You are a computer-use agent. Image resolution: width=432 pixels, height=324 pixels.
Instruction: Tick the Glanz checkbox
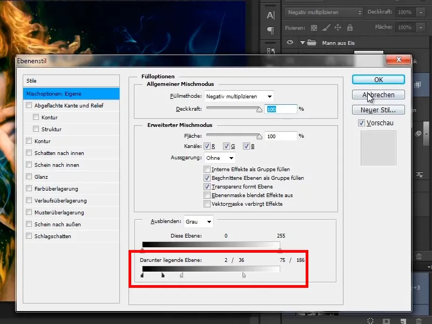29,177
